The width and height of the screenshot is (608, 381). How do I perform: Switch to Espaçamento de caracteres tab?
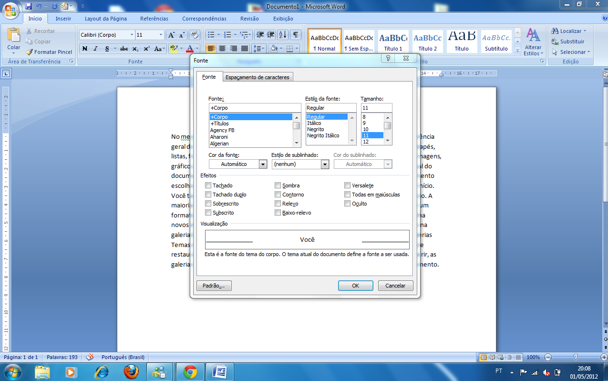pos(258,77)
